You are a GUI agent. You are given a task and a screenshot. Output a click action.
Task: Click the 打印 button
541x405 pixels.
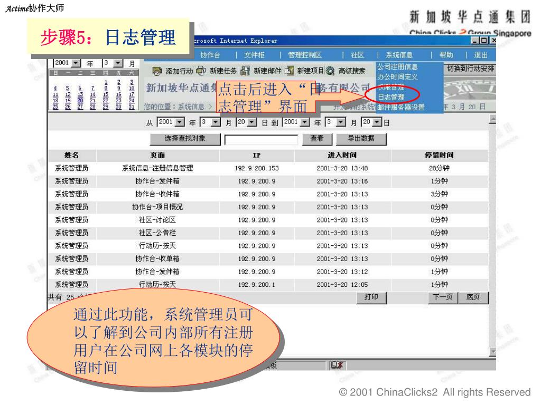[371, 297]
